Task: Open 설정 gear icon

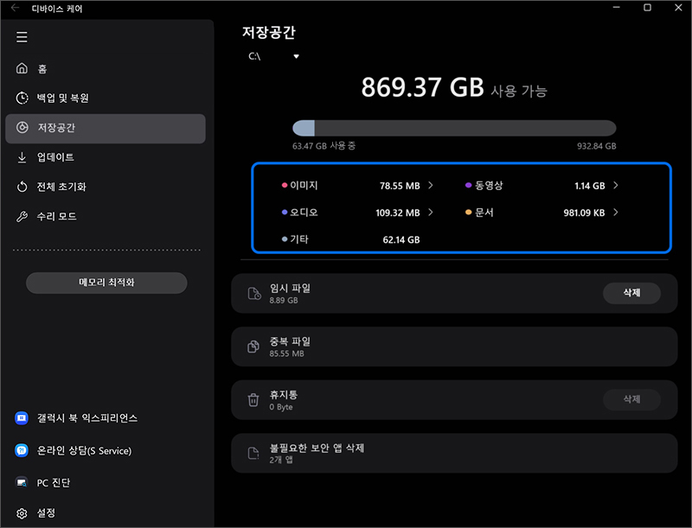Action: click(22, 512)
